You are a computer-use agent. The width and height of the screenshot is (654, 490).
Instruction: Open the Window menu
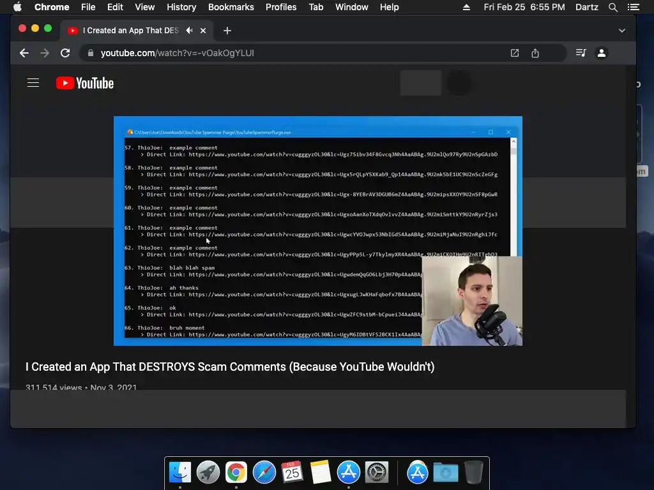click(352, 7)
